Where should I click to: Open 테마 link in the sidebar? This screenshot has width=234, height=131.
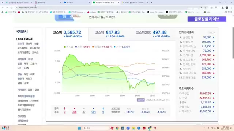pyautogui.click(x=26, y=64)
